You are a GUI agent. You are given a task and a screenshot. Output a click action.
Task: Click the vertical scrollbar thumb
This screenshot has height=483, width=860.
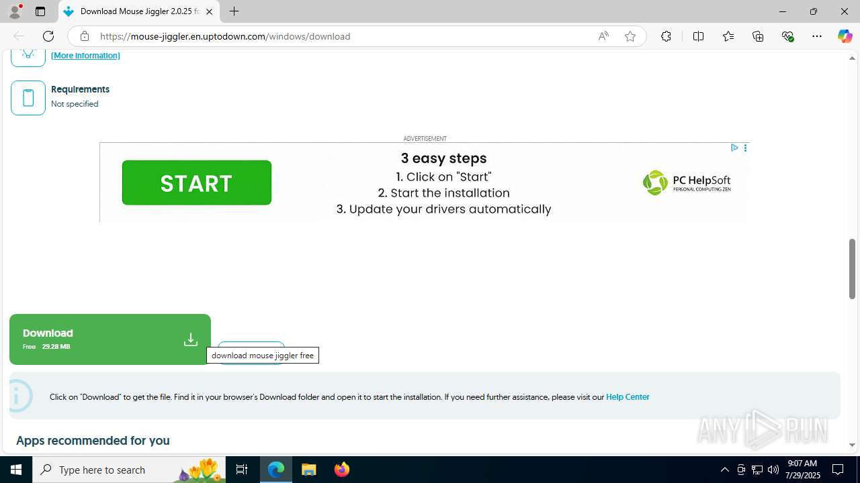[852, 268]
